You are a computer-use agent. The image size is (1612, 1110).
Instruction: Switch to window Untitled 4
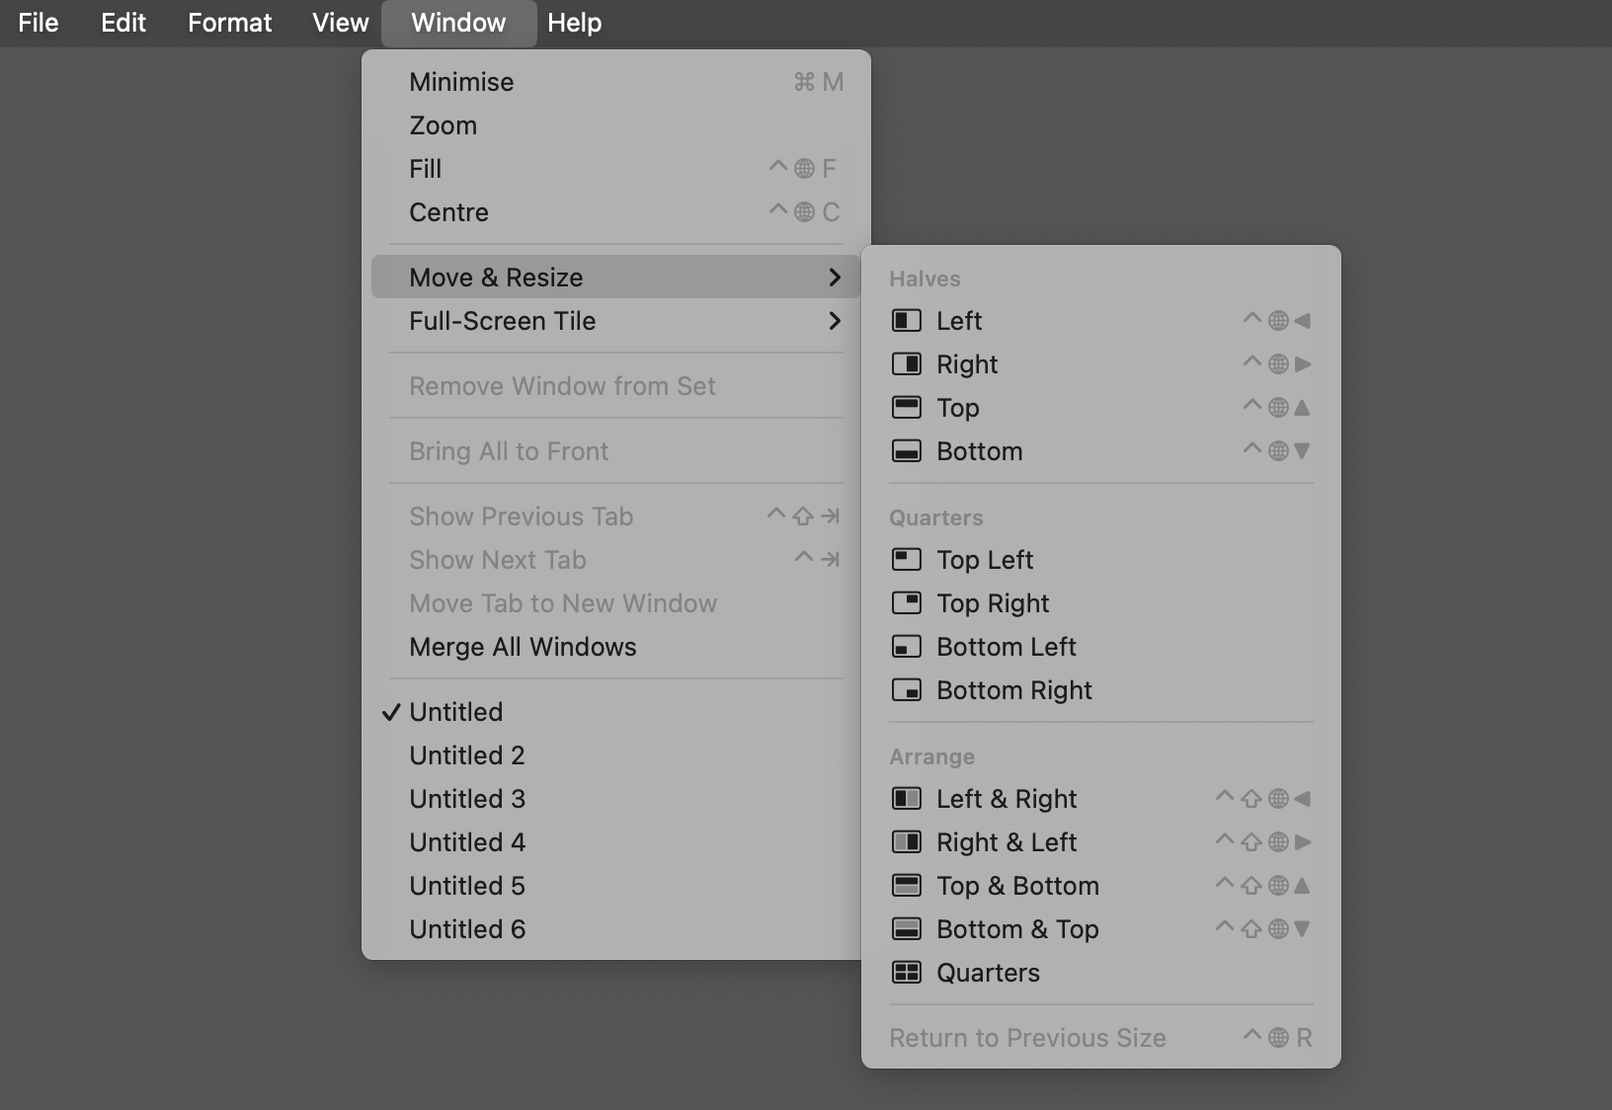point(616,842)
